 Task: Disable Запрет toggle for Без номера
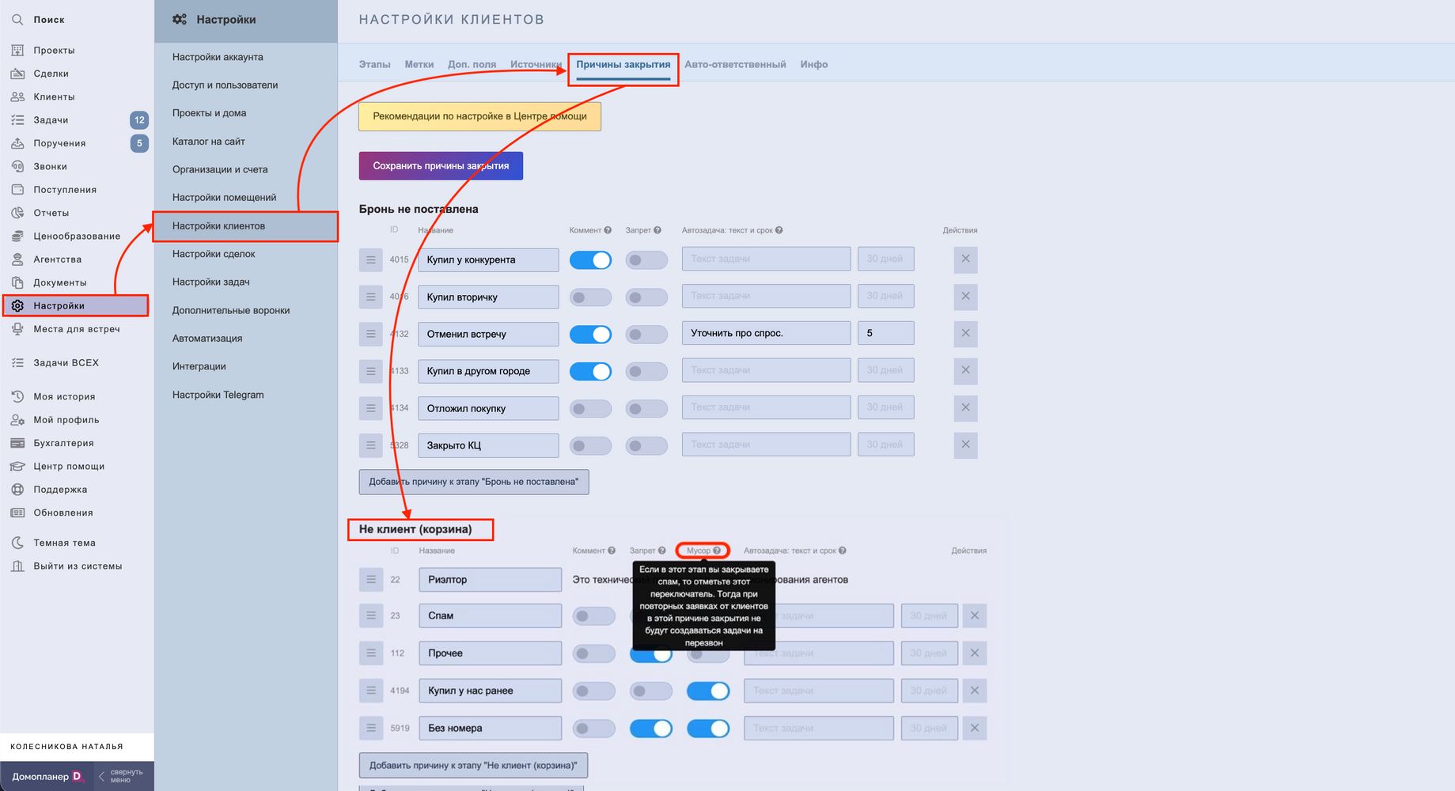[x=651, y=729]
